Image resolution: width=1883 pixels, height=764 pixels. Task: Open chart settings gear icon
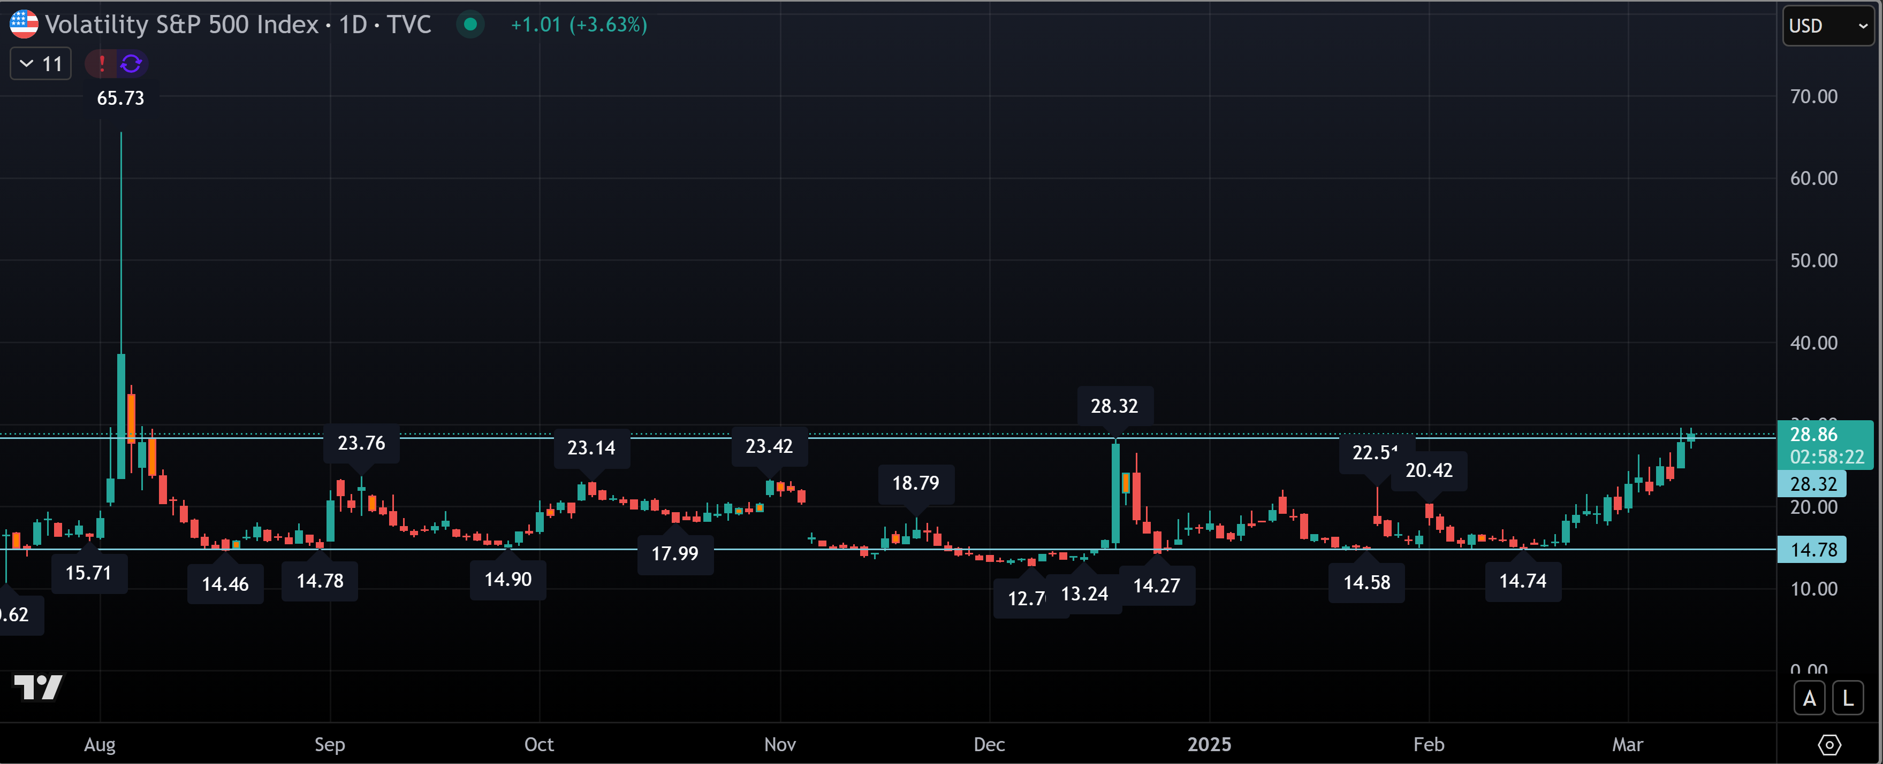pyautogui.click(x=1829, y=744)
